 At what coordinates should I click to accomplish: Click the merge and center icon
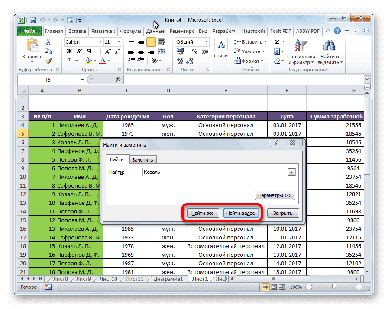pyautogui.click(x=162, y=51)
